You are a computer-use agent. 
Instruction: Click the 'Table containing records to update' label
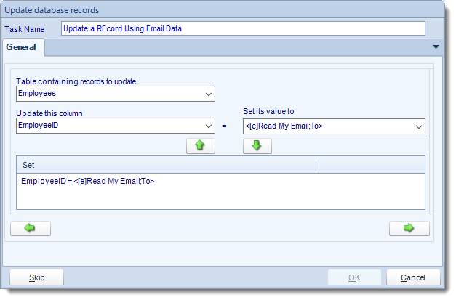[76, 81]
